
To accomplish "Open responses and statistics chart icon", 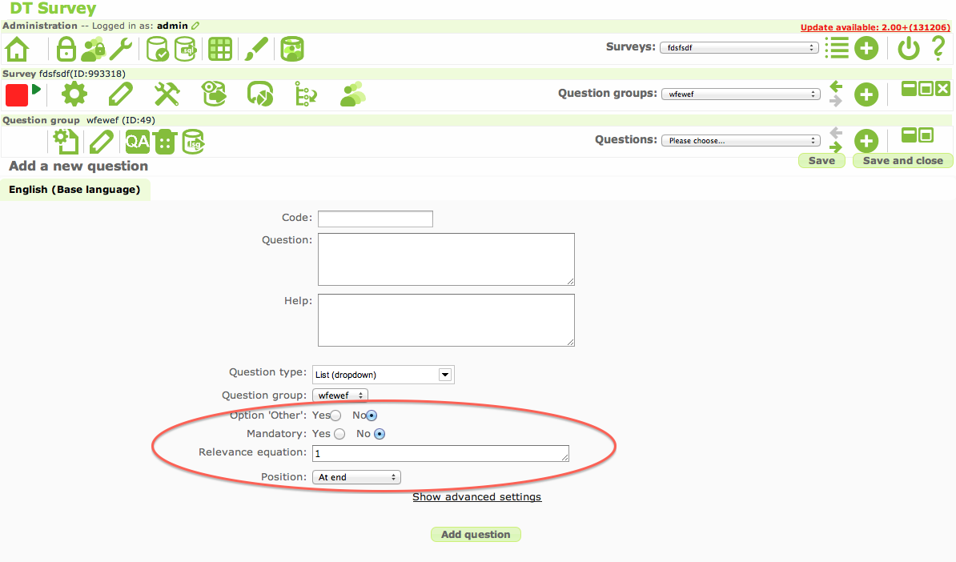I will [259, 94].
